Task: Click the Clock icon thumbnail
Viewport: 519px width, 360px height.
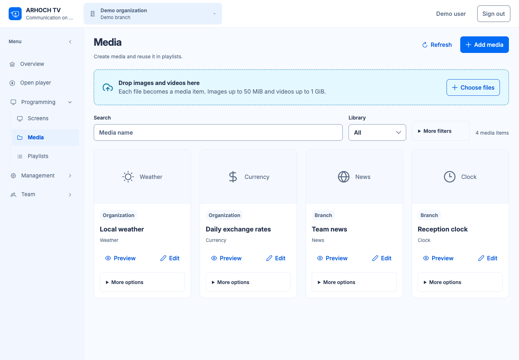Action: point(450,177)
